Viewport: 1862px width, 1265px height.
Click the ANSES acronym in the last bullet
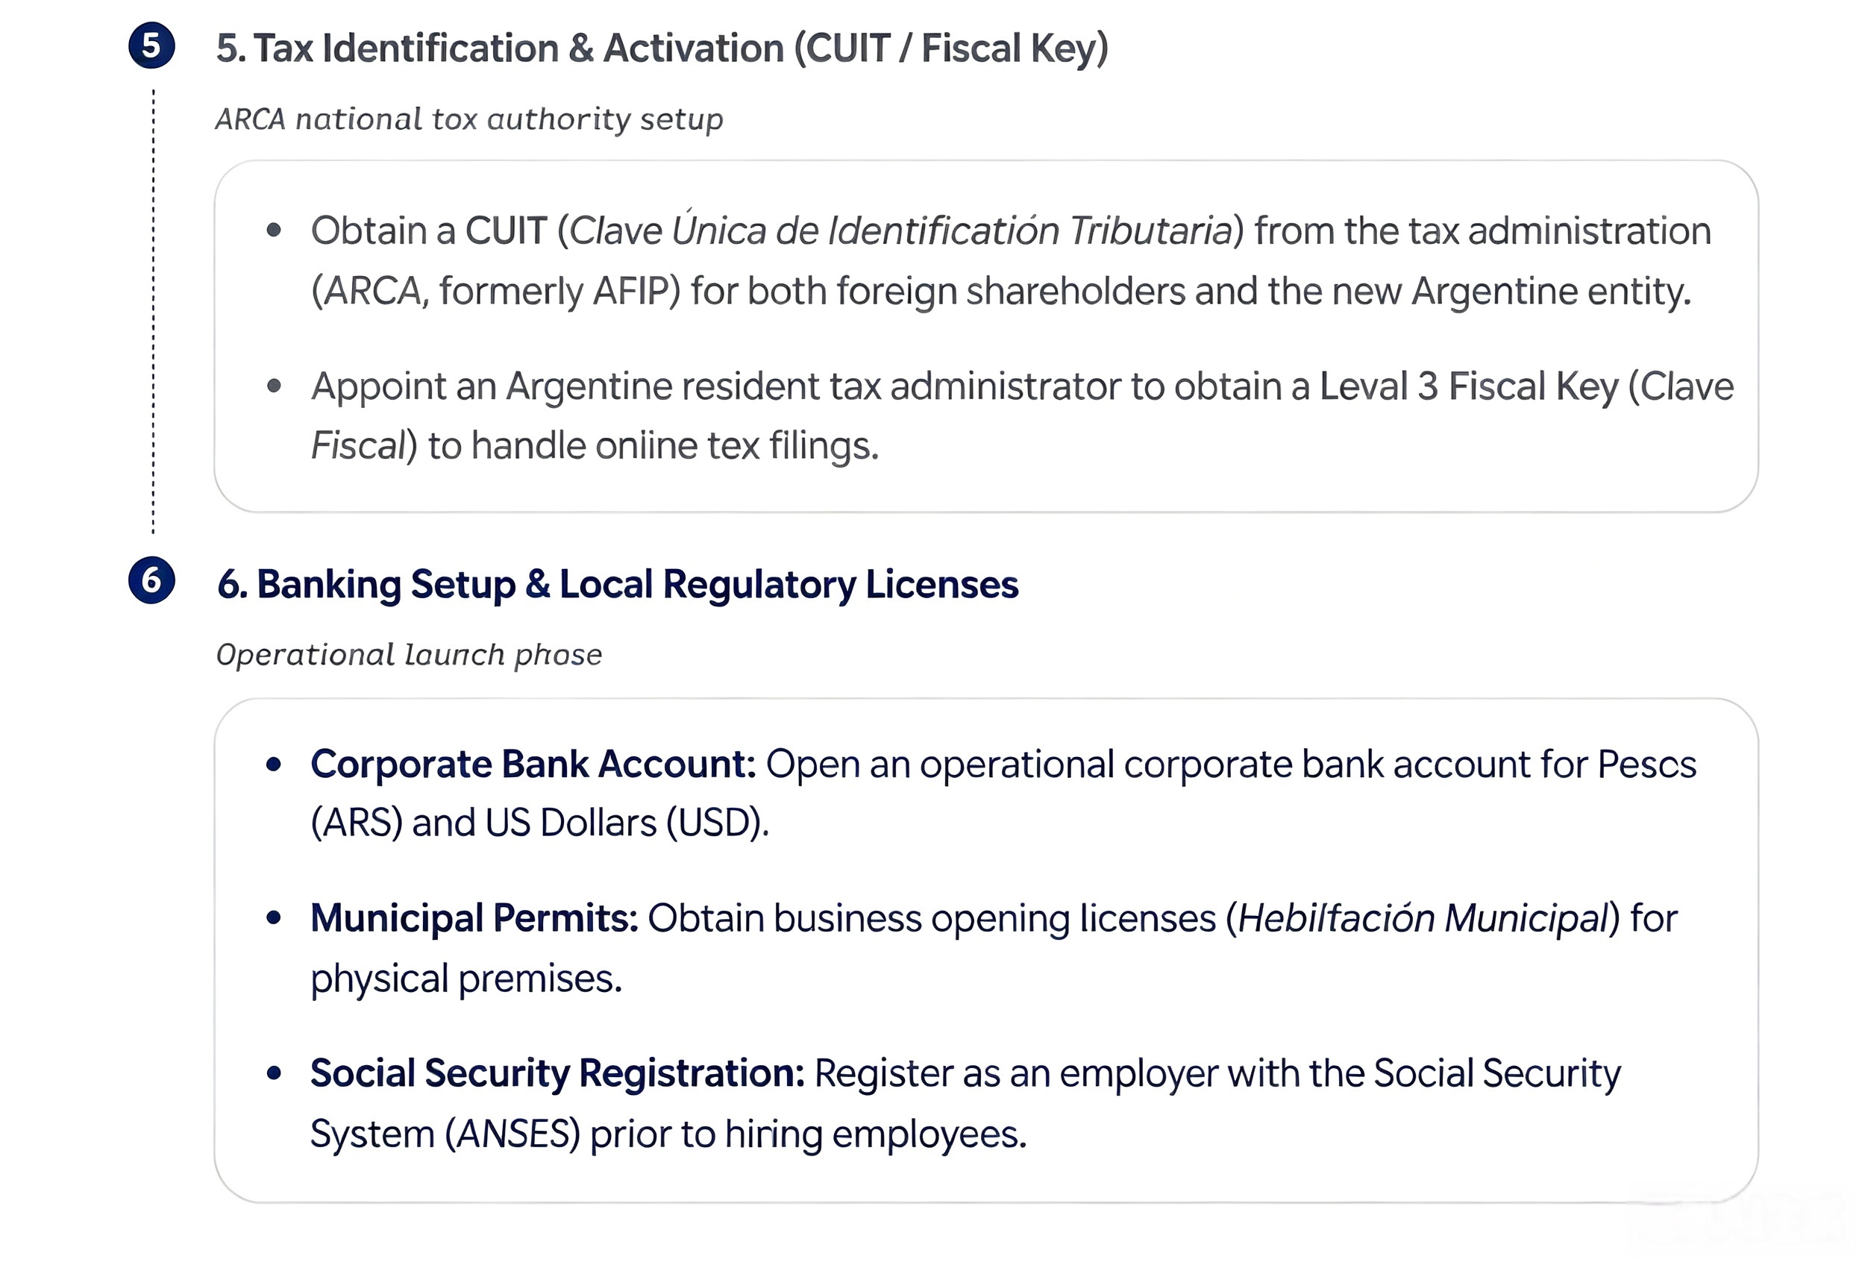[512, 1134]
